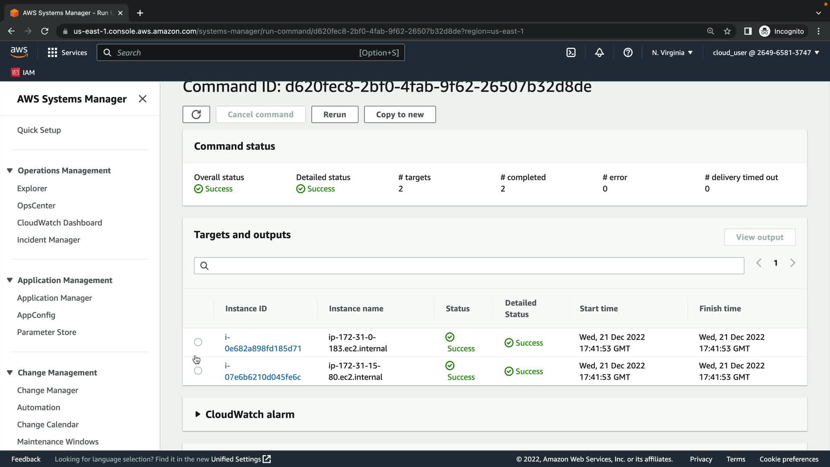830x467 pixels.
Task: Click the targets and outputs search field
Action: click(469, 265)
